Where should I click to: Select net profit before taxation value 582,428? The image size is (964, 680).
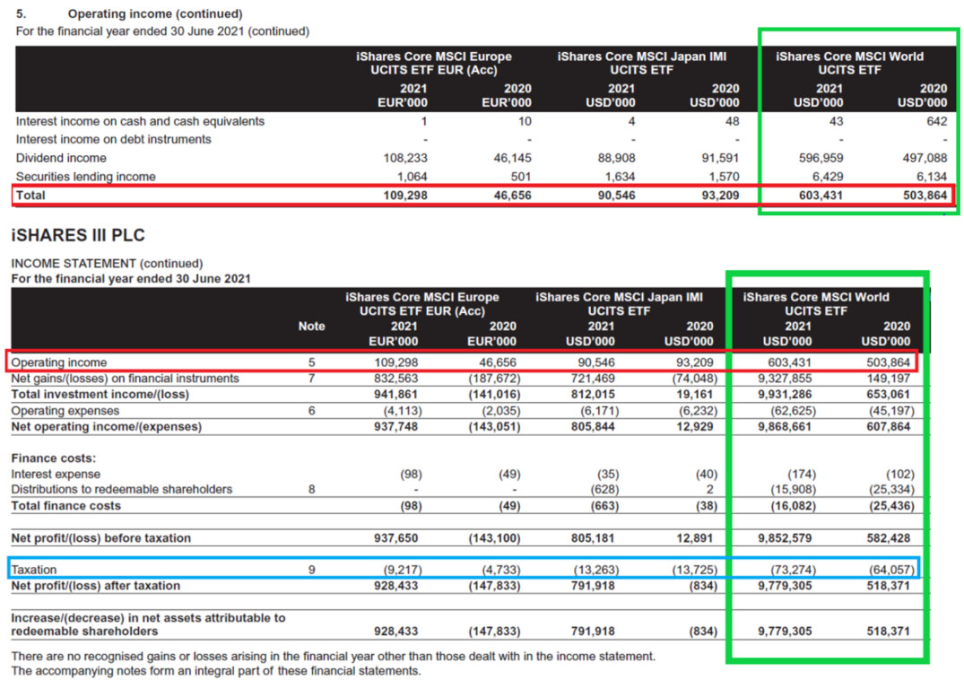[889, 538]
